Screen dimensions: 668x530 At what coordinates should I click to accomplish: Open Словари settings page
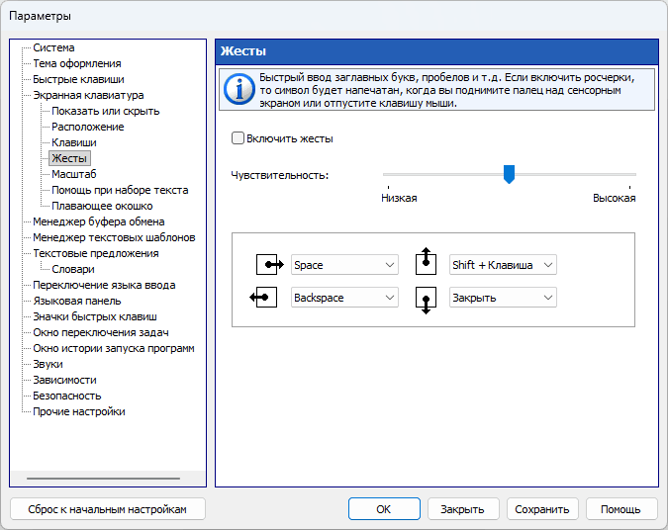click(73, 269)
